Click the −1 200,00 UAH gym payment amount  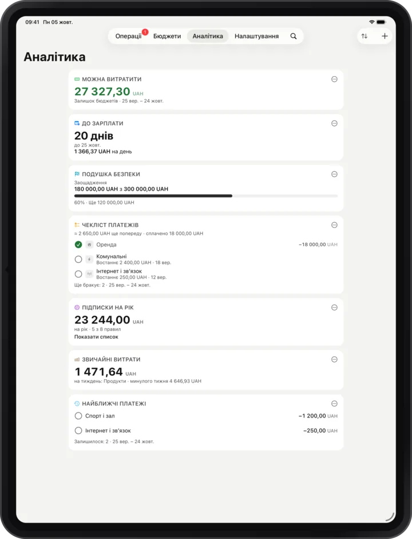click(318, 416)
